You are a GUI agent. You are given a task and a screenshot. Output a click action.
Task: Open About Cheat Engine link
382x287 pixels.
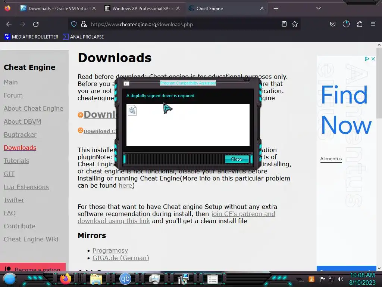[x=33, y=108]
